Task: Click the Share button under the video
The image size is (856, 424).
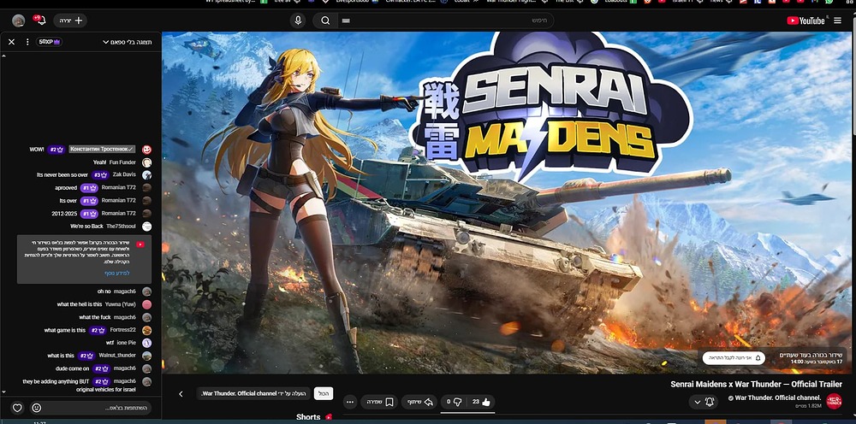Action: 417,401
